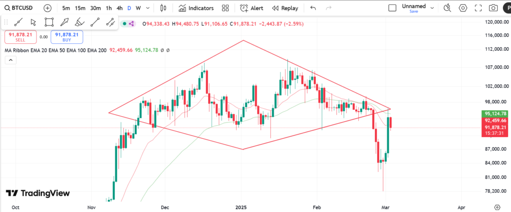
Task: Change chart to 4h timeframe
Action: click(x=120, y=8)
